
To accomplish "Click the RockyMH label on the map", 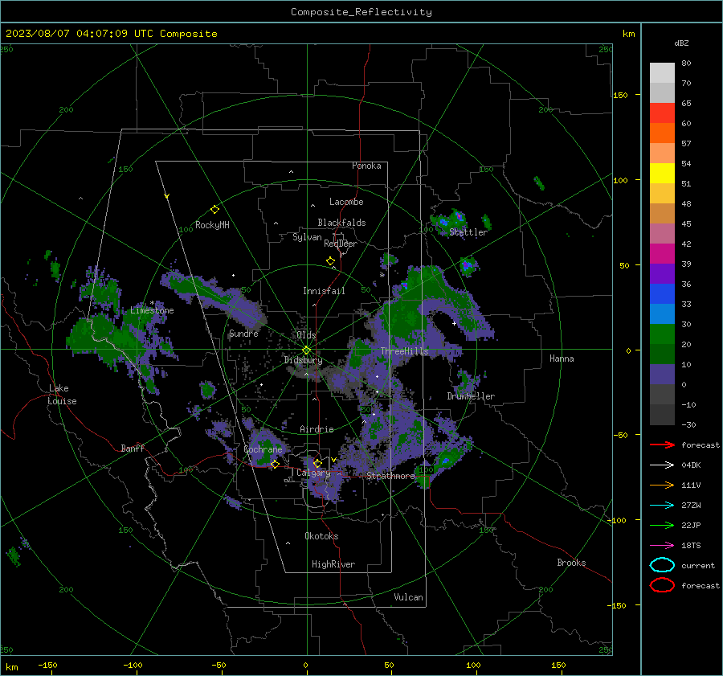I will [212, 225].
